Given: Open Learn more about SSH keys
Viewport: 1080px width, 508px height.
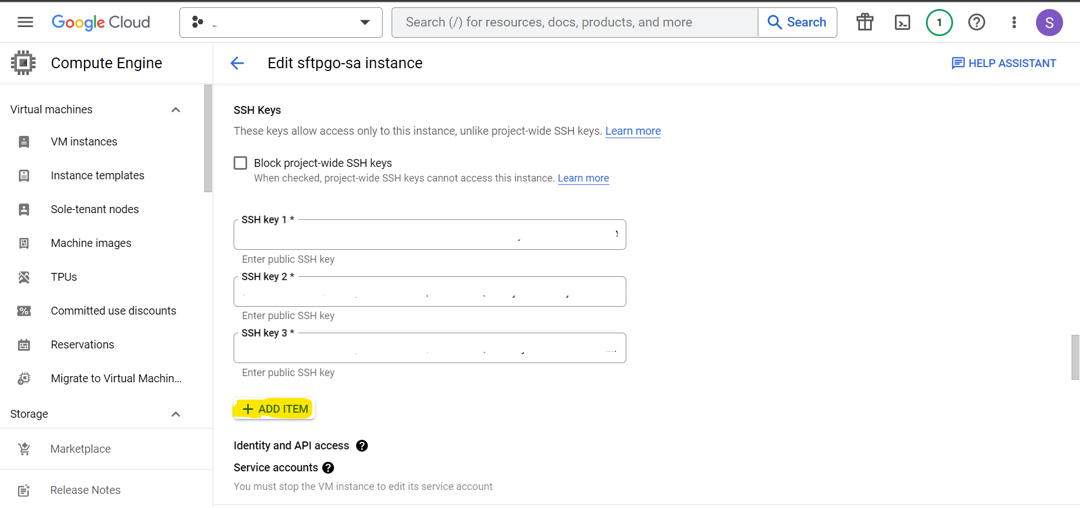Looking at the screenshot, I should [633, 131].
